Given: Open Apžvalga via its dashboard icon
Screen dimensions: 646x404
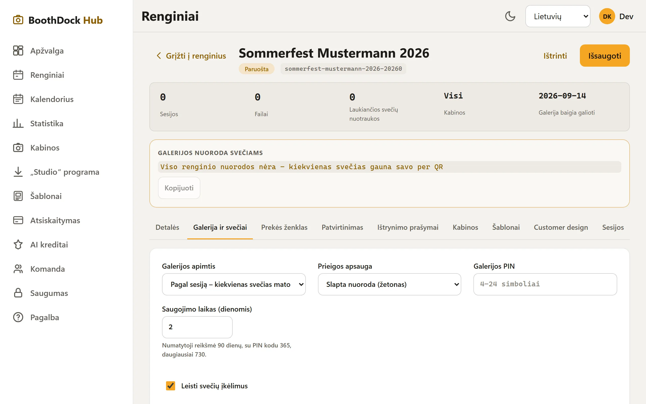Looking at the screenshot, I should click(18, 50).
